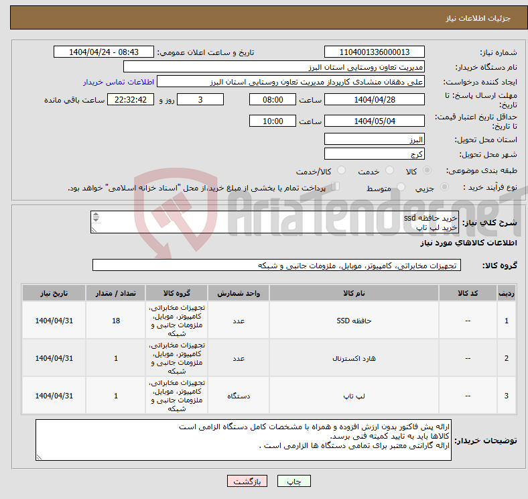
Task: Click the هارد اکسترنال item name cell
Action: tap(354, 358)
